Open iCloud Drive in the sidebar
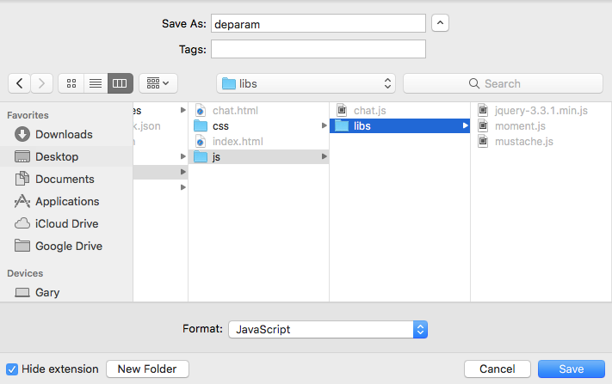612x384 pixels. (x=66, y=223)
